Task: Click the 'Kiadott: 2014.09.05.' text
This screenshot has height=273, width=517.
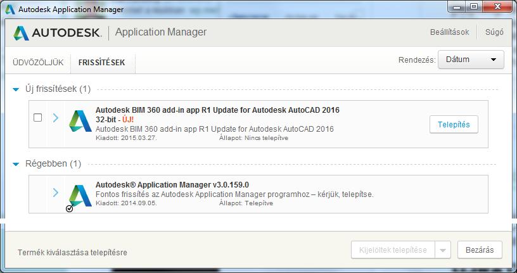Action: coord(126,203)
